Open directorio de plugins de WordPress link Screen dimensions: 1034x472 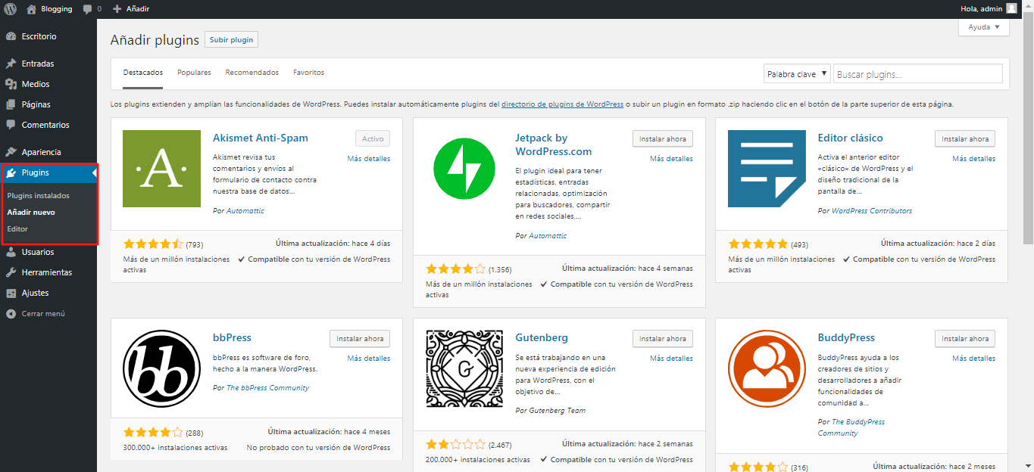tap(562, 104)
